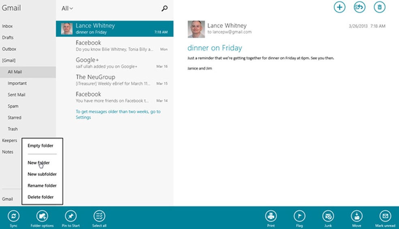Image resolution: width=399 pixels, height=229 pixels.
Task: Click the new message plus icon
Action: point(339,7)
